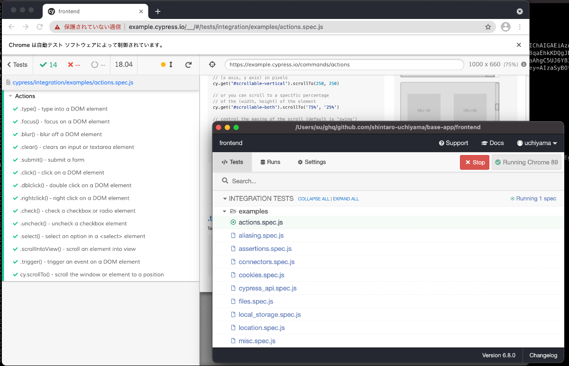The image size is (569, 366).
Task: Run aliasing.spec.js
Action: click(x=261, y=236)
